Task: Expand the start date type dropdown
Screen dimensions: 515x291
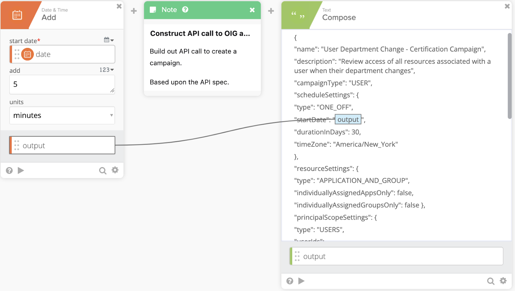Action: (x=109, y=40)
